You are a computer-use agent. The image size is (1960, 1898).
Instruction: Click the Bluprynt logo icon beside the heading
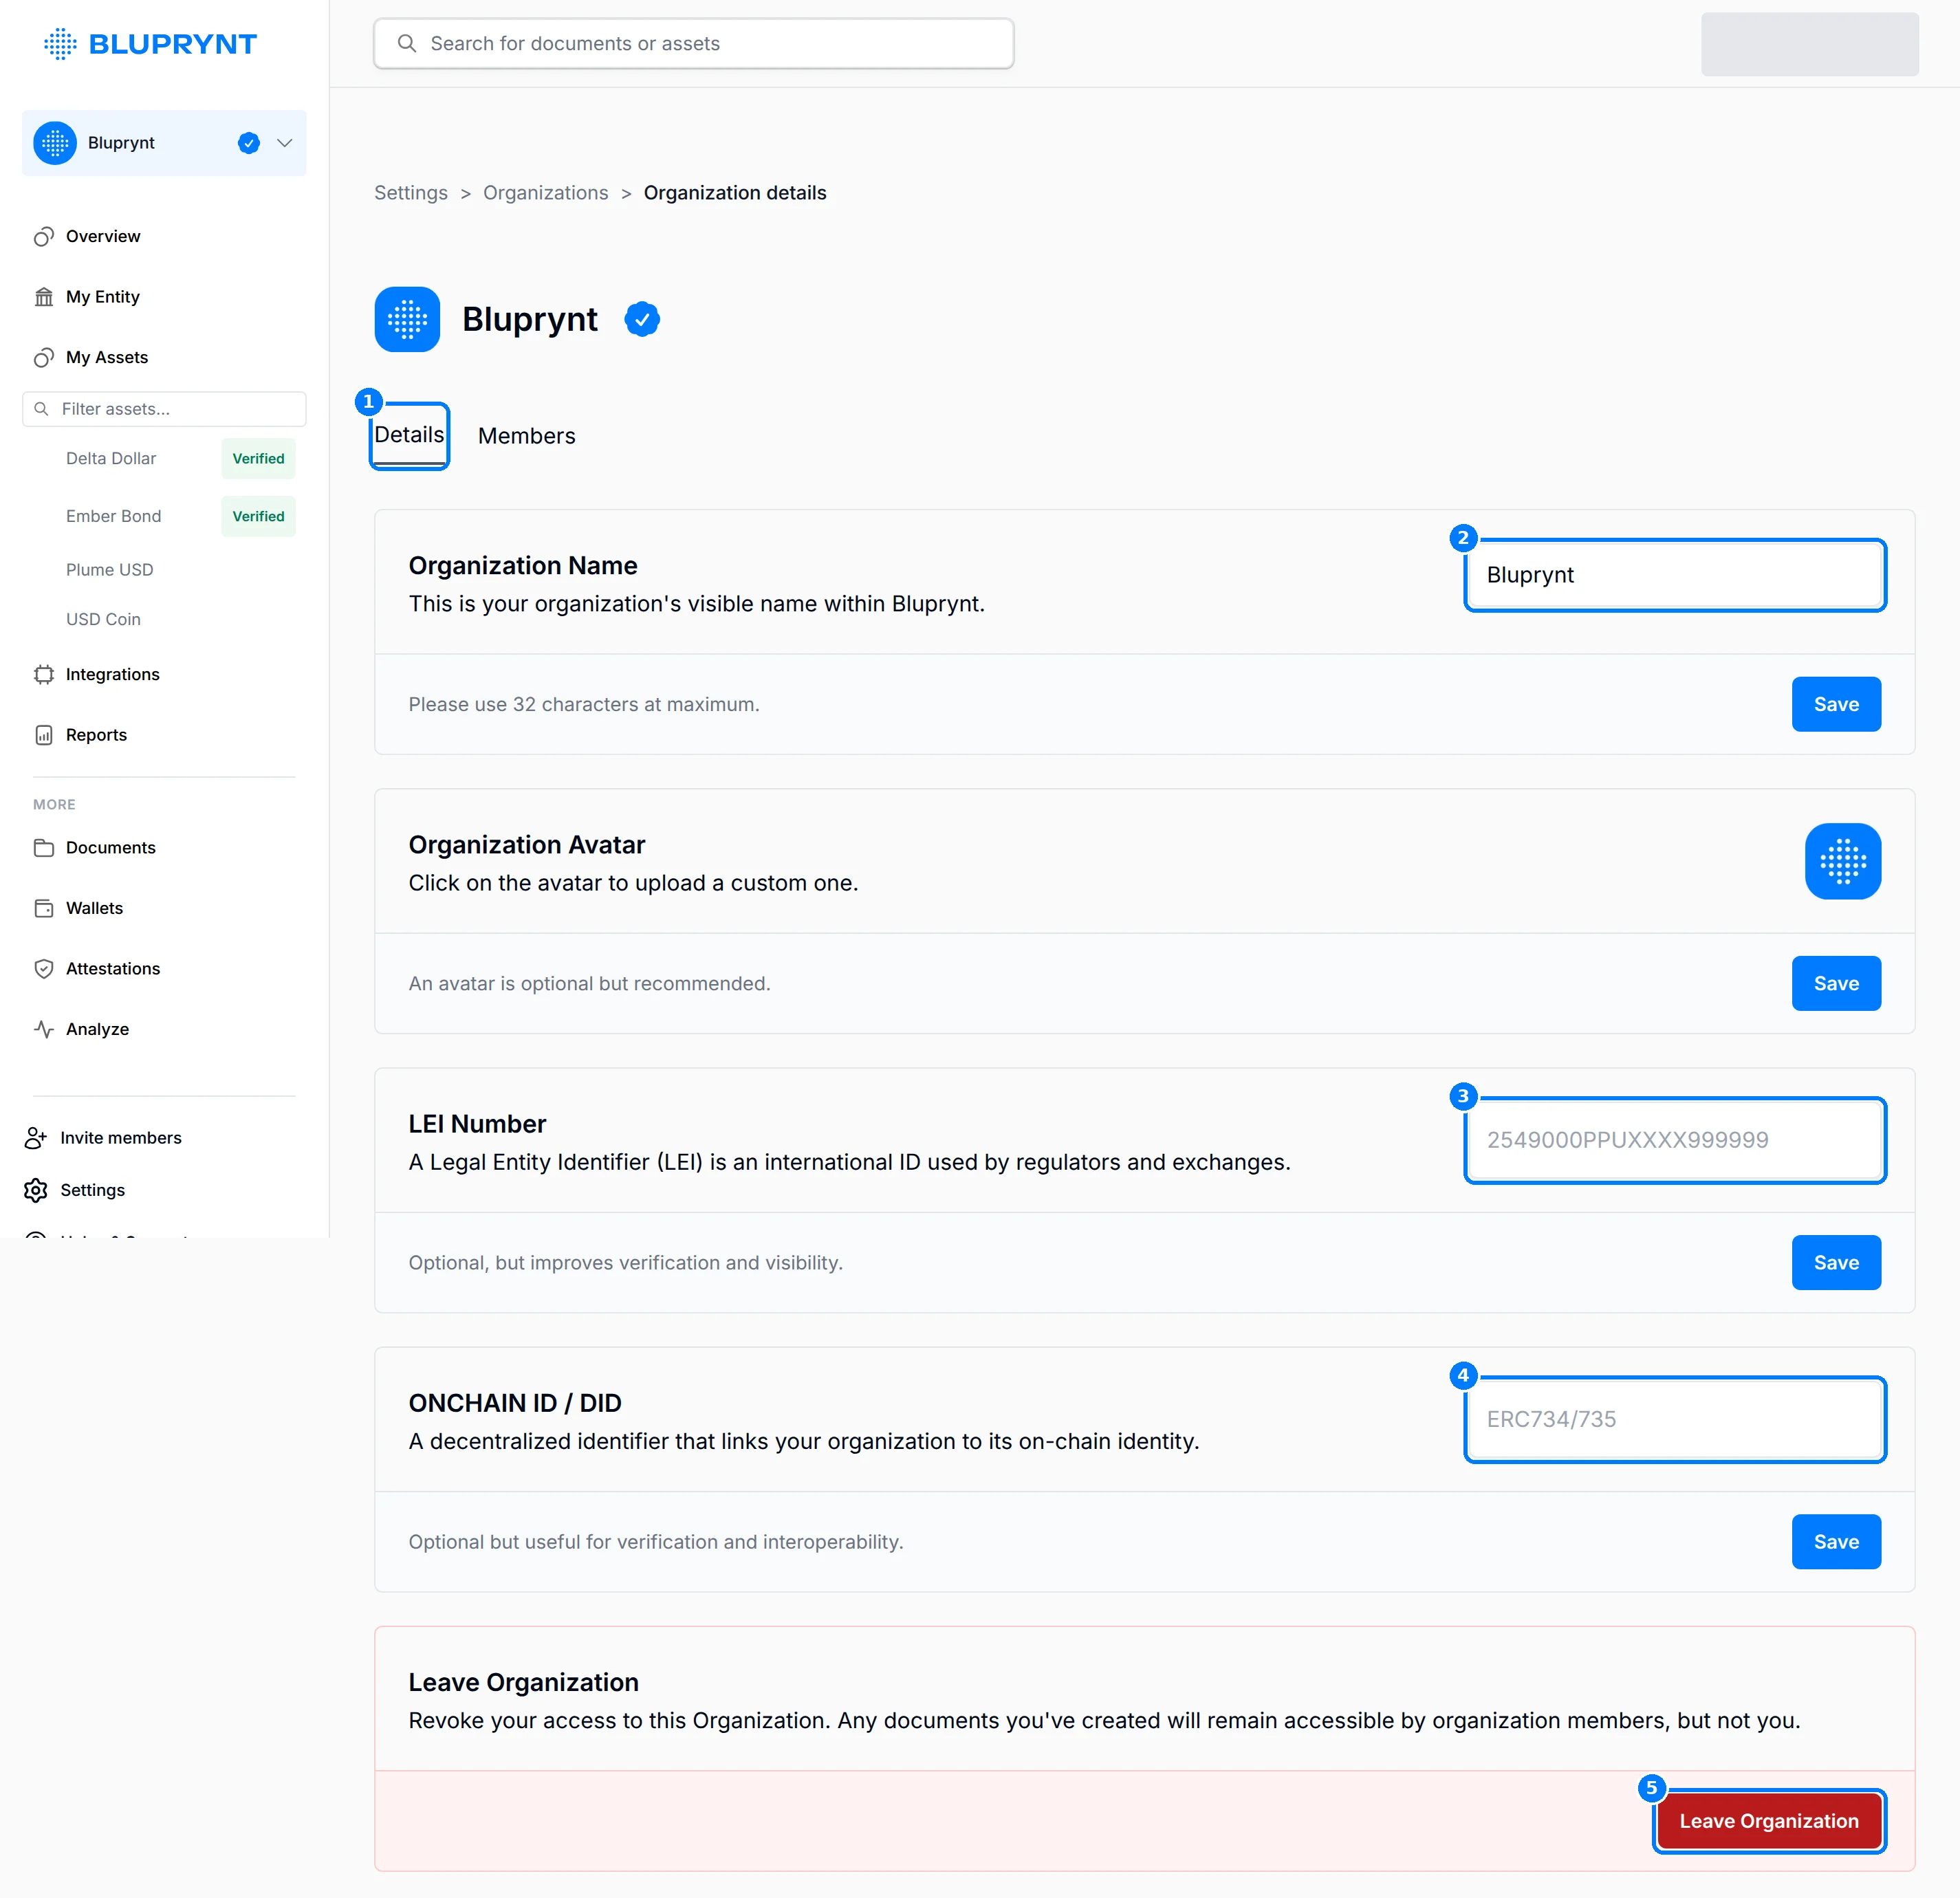tap(407, 320)
